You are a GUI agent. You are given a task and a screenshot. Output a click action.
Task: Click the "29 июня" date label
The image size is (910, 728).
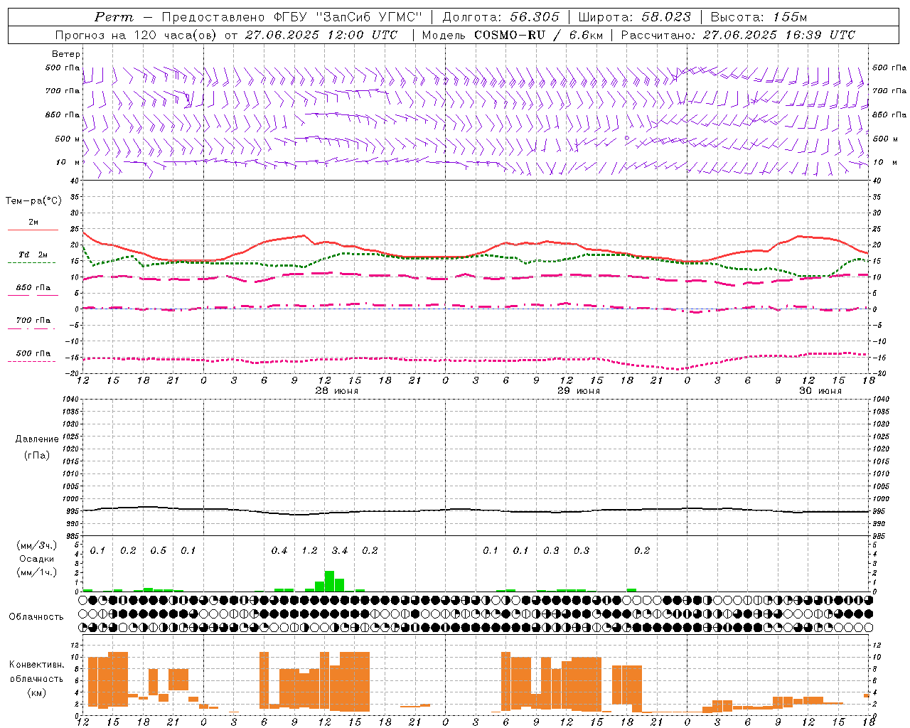pos(579,391)
